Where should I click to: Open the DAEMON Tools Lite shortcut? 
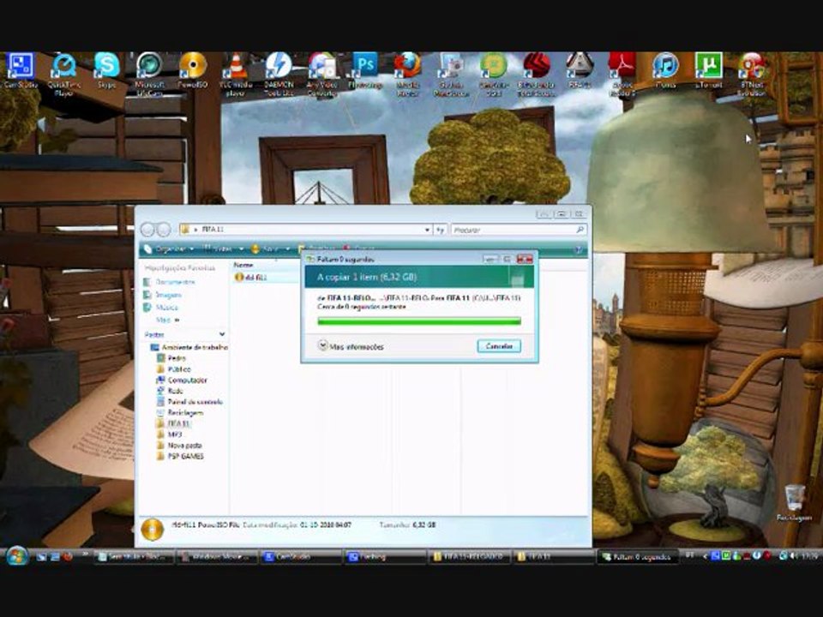pyautogui.click(x=279, y=75)
